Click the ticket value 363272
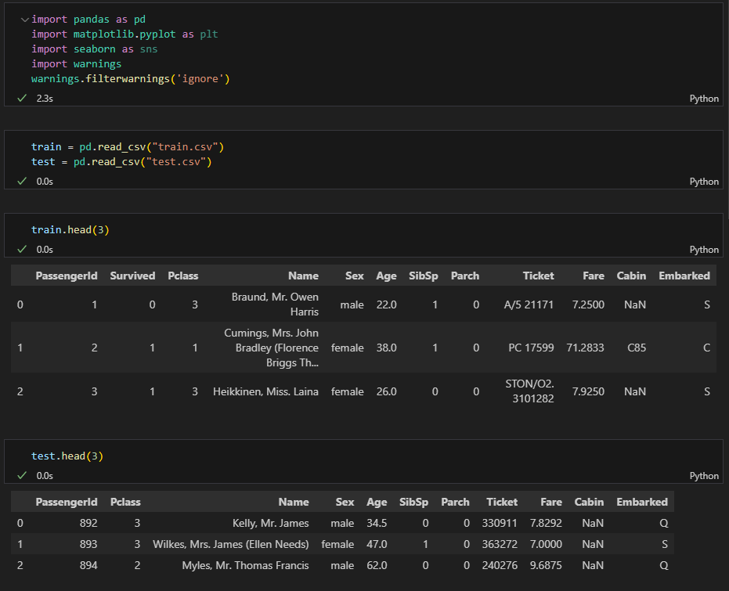The width and height of the screenshot is (729, 591). pos(500,544)
